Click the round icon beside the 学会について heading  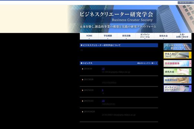pos(81,45)
